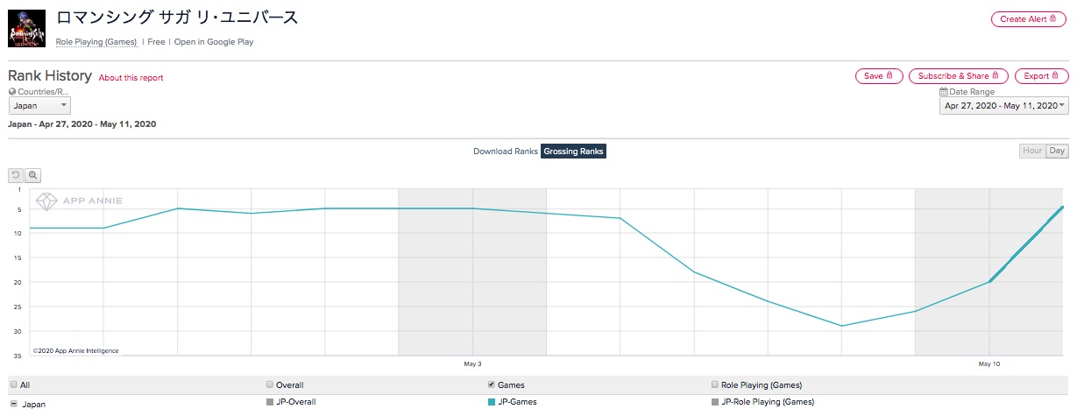Click the Rank History heading

click(50, 76)
